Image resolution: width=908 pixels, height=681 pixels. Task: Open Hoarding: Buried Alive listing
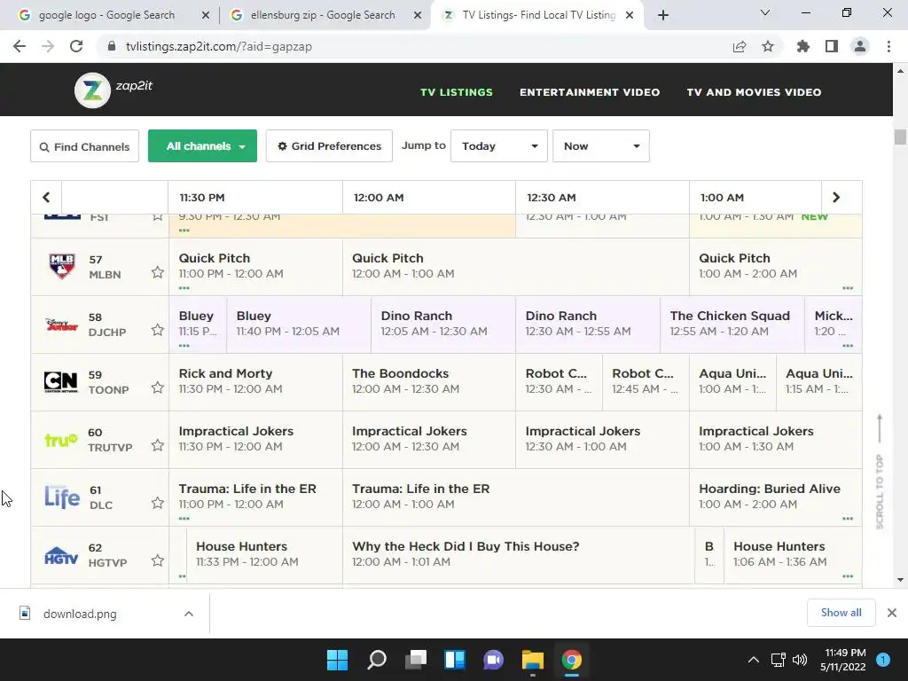[775, 497]
